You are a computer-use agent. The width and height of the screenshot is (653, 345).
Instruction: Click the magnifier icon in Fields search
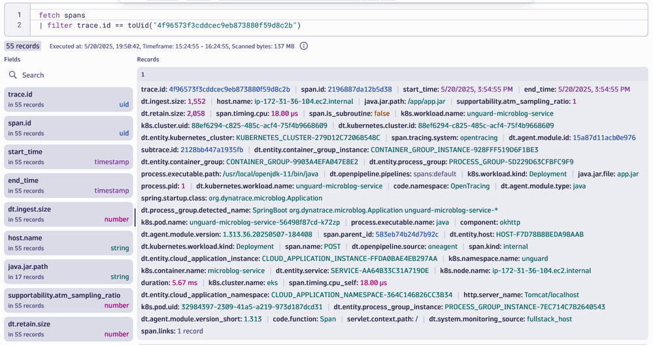(x=13, y=75)
